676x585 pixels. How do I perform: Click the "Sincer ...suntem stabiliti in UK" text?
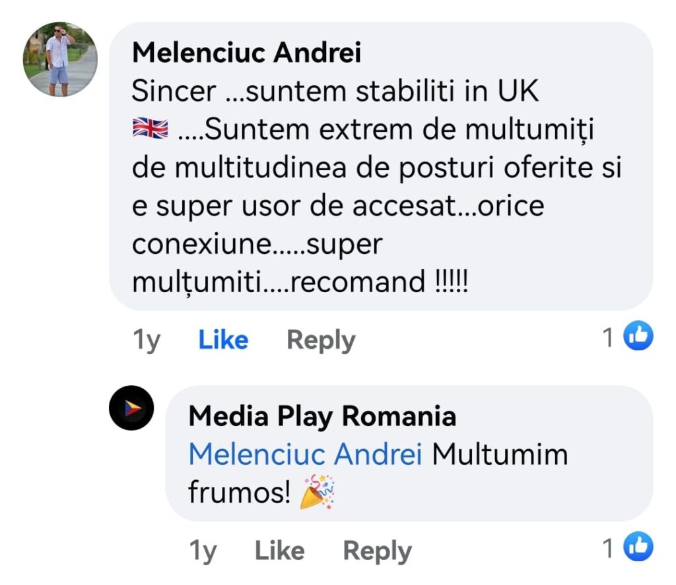[335, 92]
